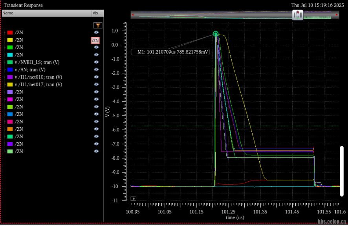Click the blue v /AN color swatch
Viewport: 348px width, 226px height.
(10, 69)
